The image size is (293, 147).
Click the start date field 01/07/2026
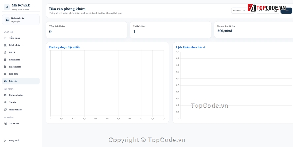tap(242, 11)
